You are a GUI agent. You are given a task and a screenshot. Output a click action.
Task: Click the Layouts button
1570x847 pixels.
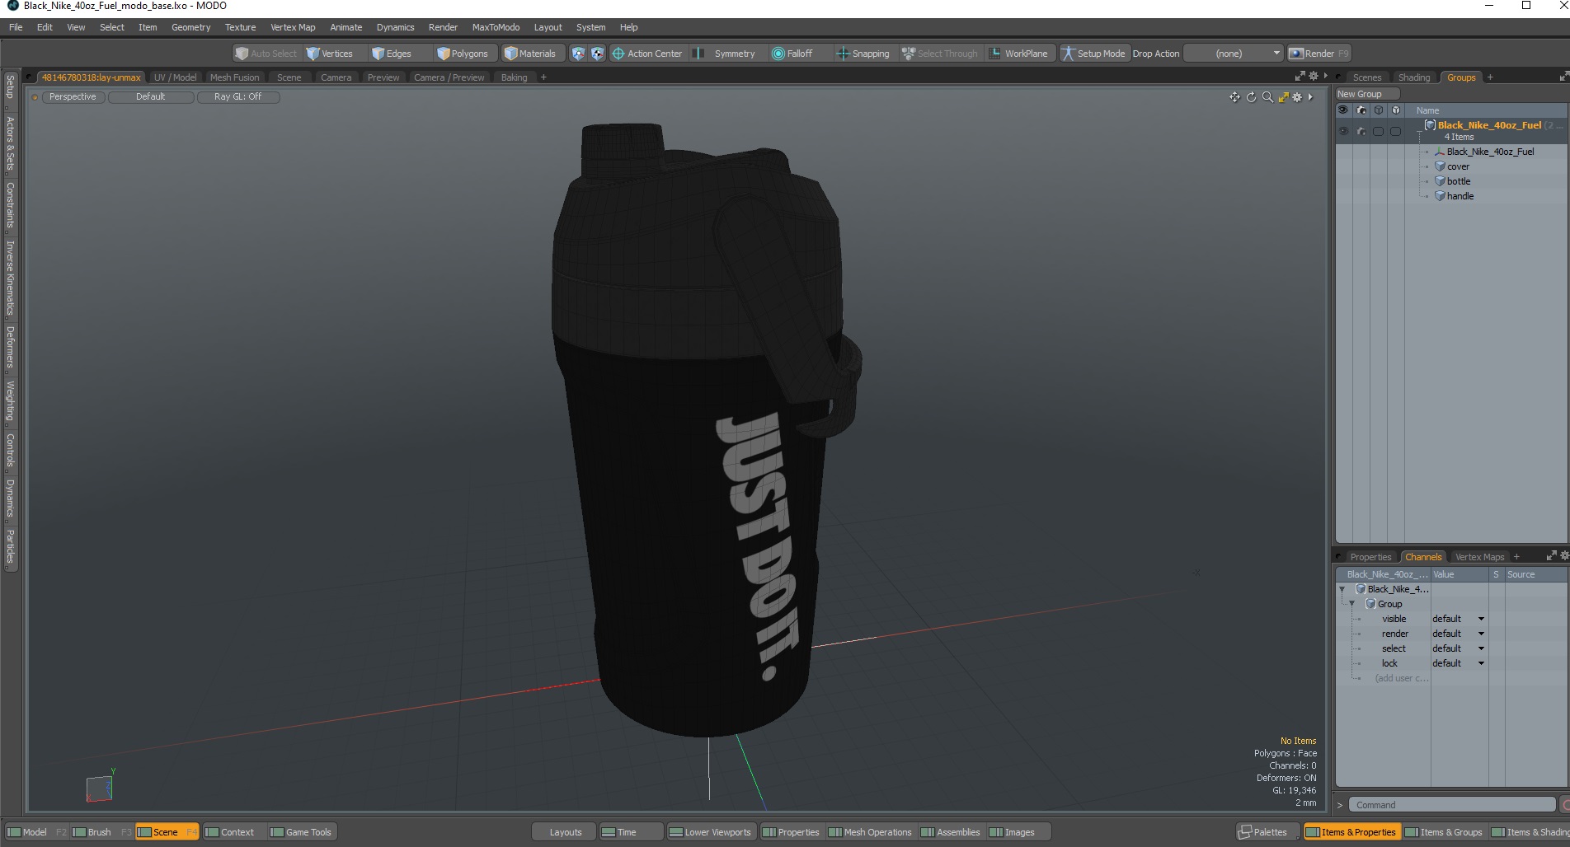[x=565, y=832]
